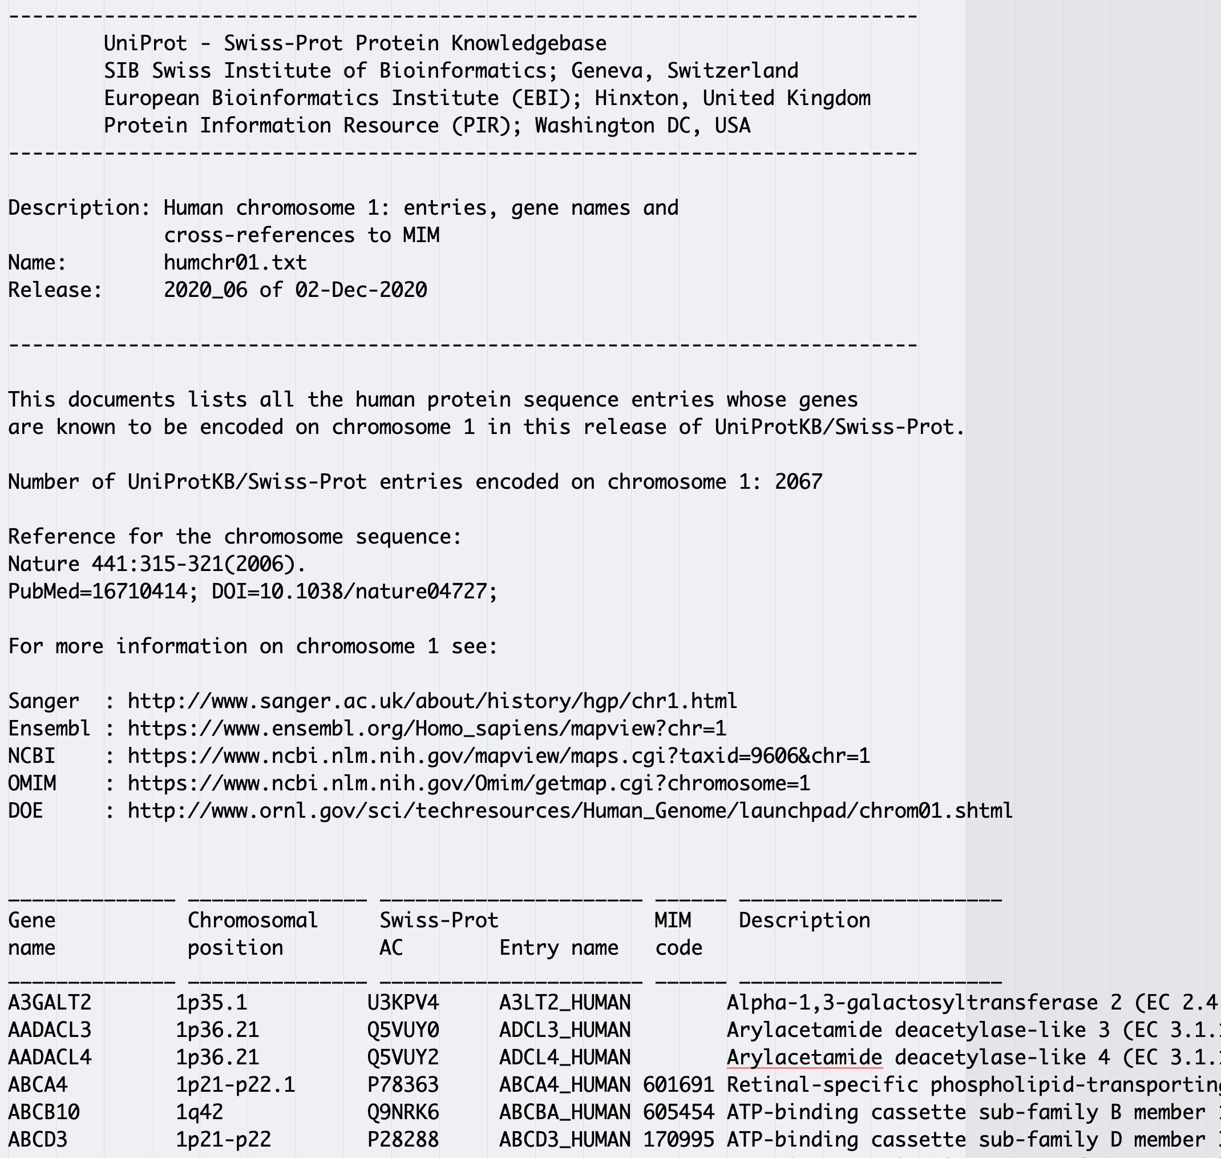Click chromosomal position 1p21-p22.1

click(235, 1084)
